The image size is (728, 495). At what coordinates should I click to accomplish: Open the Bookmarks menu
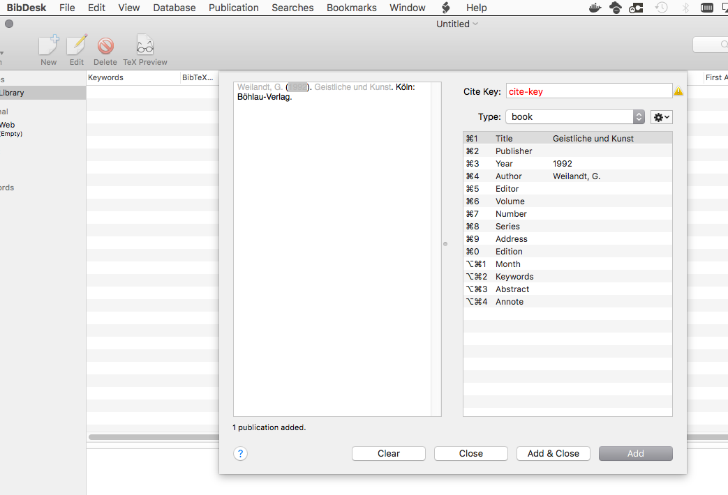(x=352, y=8)
